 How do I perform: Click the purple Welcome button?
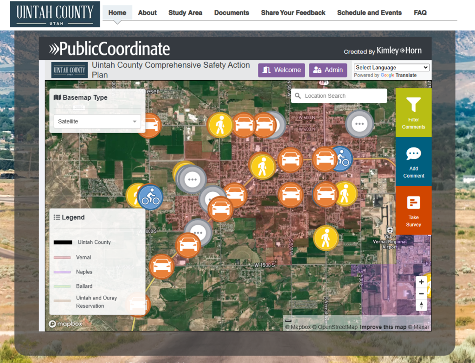pyautogui.click(x=282, y=70)
